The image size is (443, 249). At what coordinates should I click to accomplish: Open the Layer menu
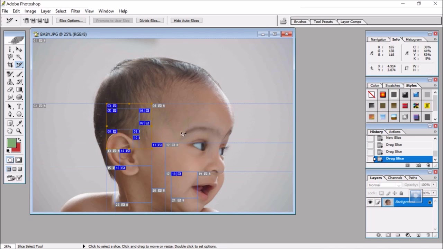(x=46, y=11)
